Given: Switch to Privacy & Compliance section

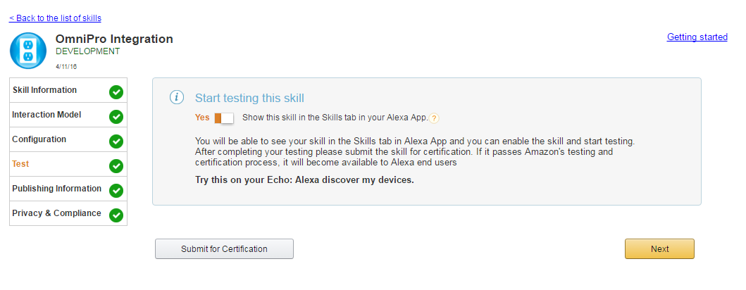Looking at the screenshot, I should tap(56, 213).
